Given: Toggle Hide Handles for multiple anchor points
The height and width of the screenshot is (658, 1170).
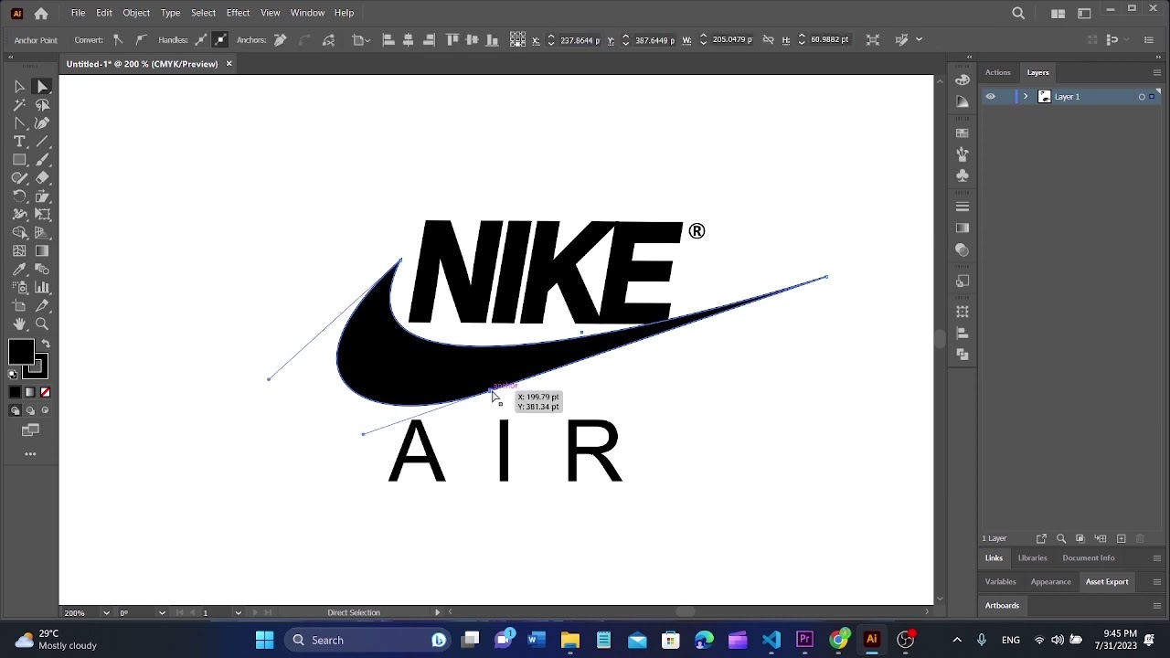Looking at the screenshot, I should pyautogui.click(x=219, y=39).
